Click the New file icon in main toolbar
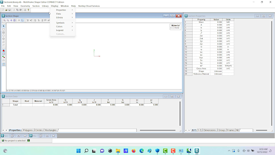275x155 pixels. tap(3, 10)
